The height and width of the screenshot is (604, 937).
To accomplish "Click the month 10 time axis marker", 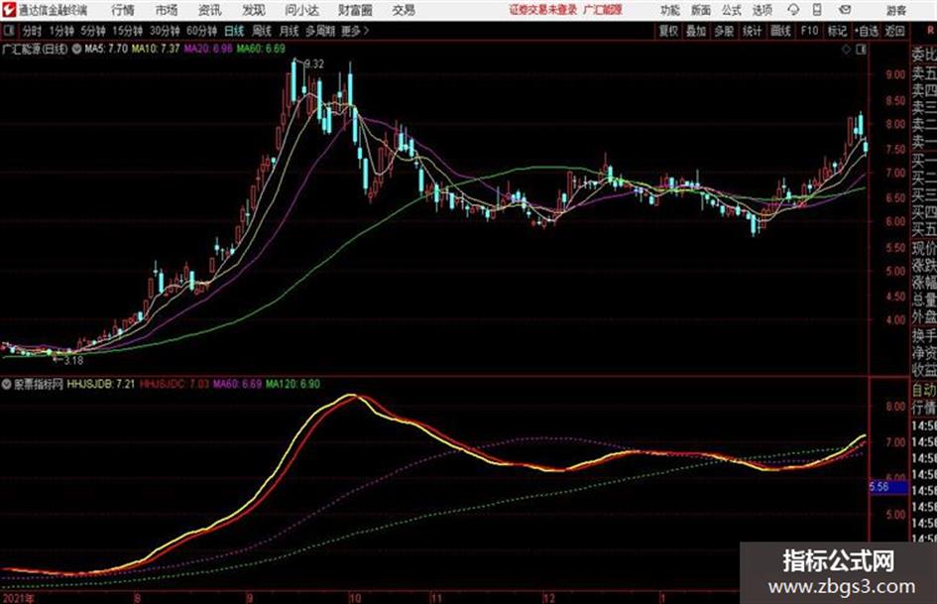I will (x=354, y=598).
